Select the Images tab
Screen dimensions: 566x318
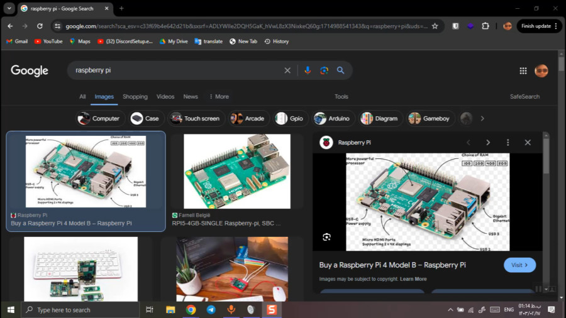point(104,97)
